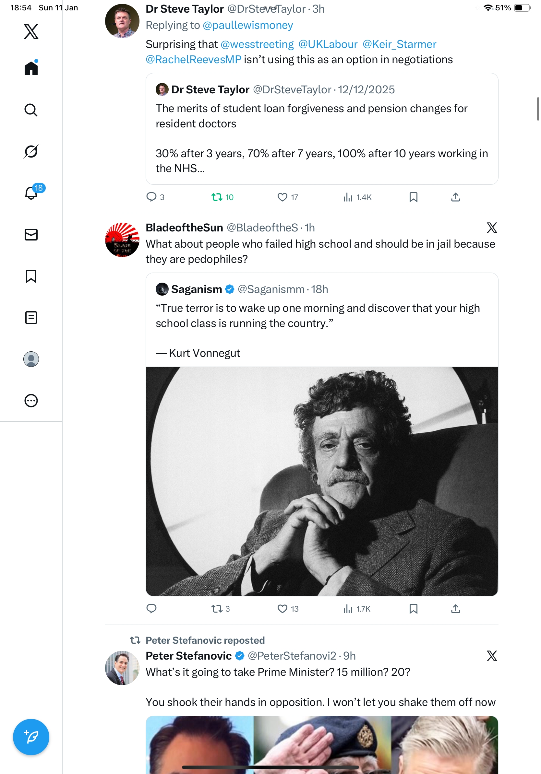This screenshot has height=774, width=541.
Task: Open the profile avatar icon in sidebar
Action: coord(31,359)
